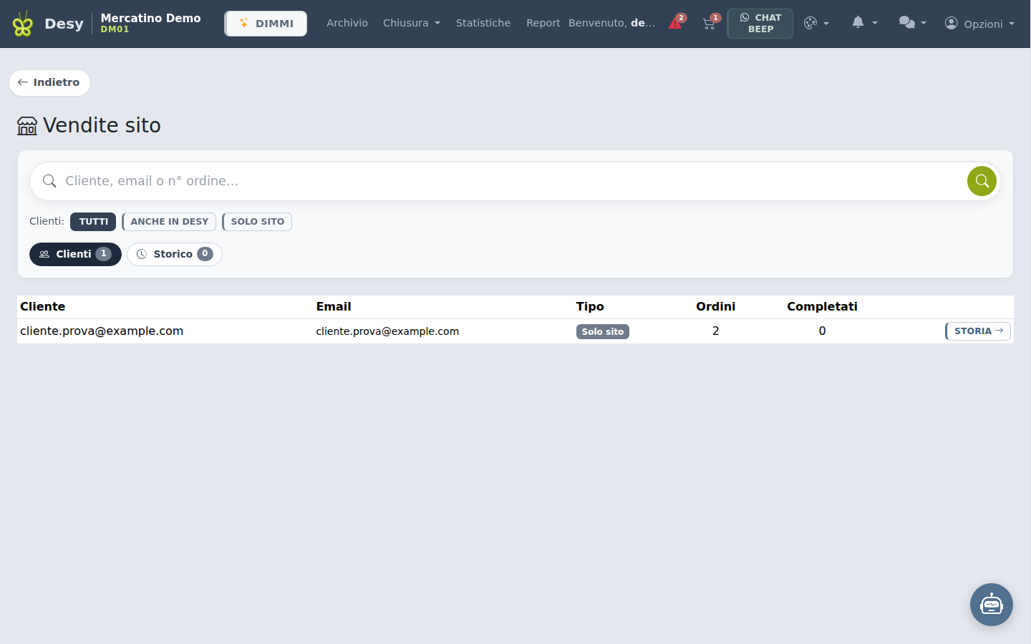This screenshot has width=1031, height=644.
Task: Open the shopping cart icon
Action: [x=710, y=23]
